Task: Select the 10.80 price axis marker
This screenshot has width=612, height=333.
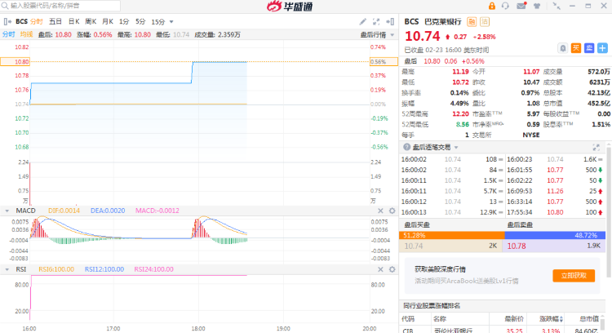Action: 16,62
